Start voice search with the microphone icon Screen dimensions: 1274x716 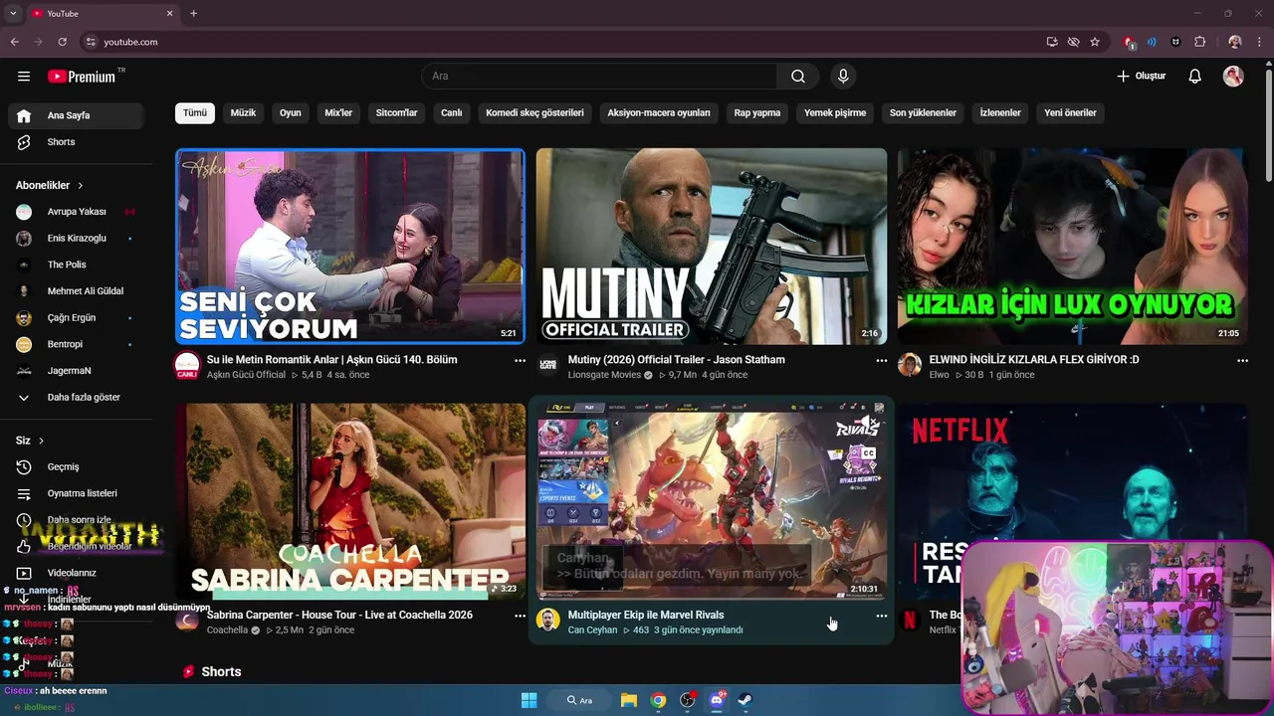tap(843, 77)
